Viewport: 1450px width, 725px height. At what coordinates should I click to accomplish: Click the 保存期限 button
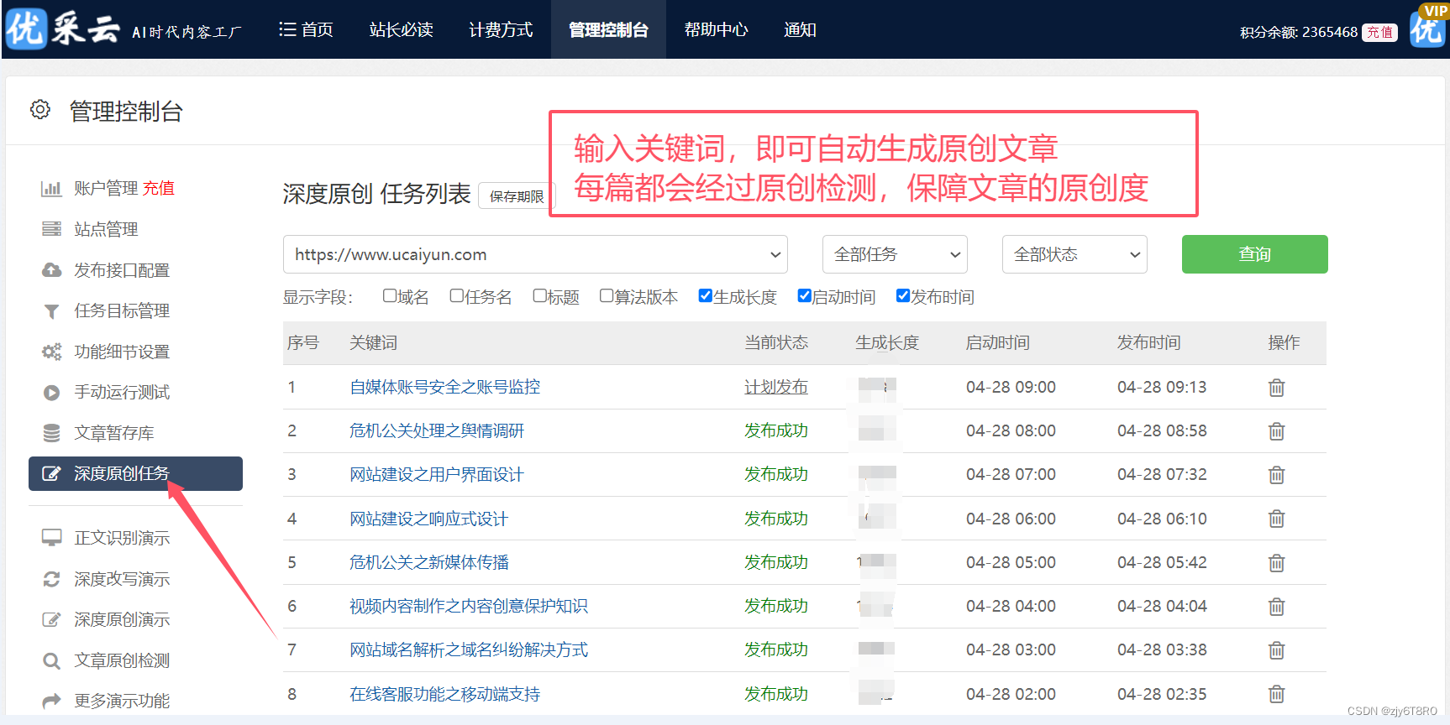coord(517,196)
